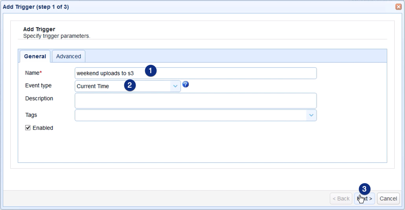Select the General tab

tap(35, 56)
